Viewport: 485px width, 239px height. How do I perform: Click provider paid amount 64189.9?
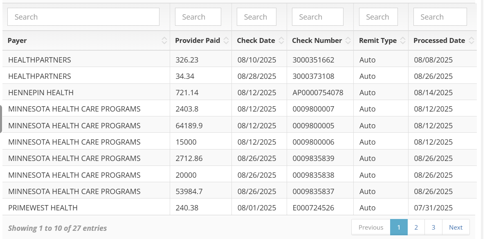[189, 125]
